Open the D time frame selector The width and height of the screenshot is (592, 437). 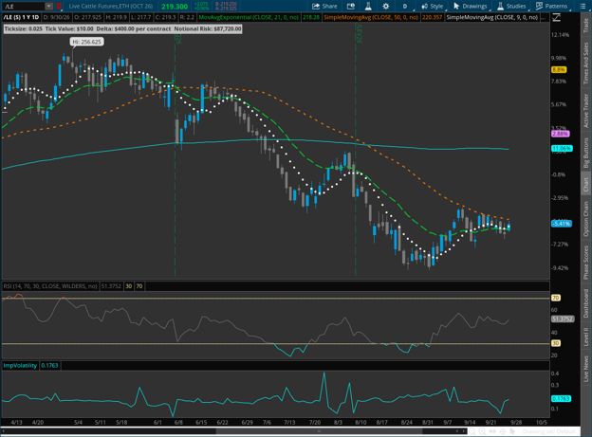(405, 6)
